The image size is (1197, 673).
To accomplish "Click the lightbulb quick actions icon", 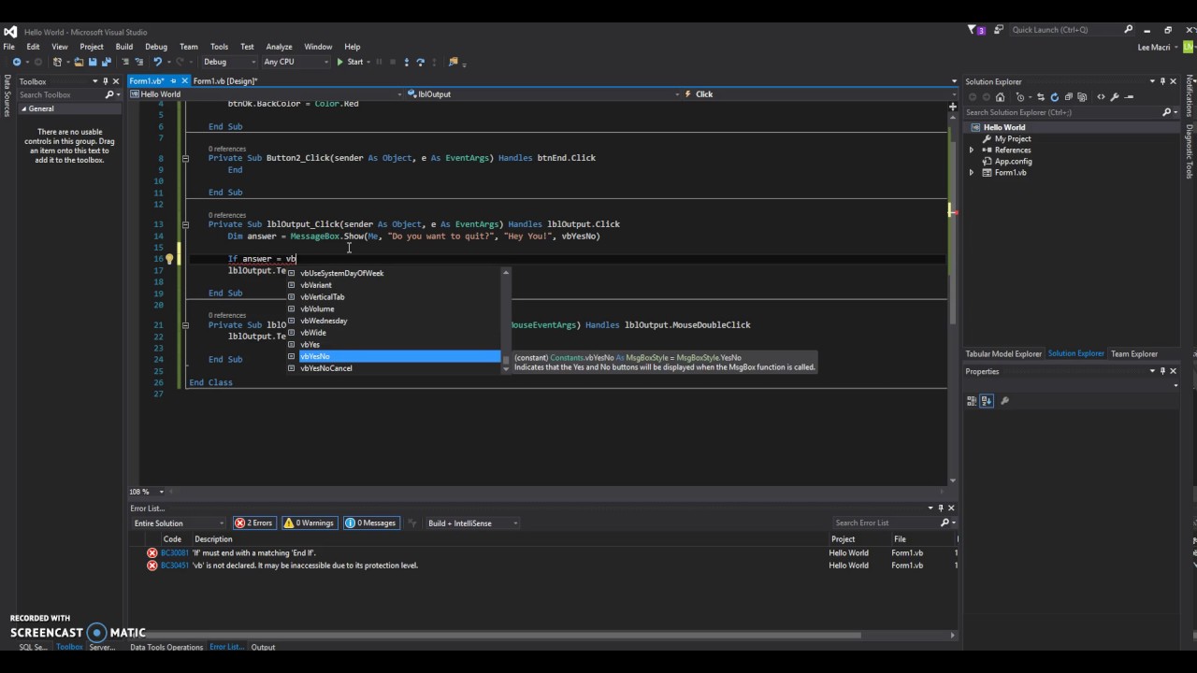I will pyautogui.click(x=169, y=259).
